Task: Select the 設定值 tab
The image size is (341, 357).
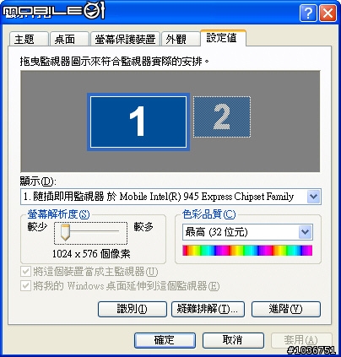Action: [x=223, y=38]
